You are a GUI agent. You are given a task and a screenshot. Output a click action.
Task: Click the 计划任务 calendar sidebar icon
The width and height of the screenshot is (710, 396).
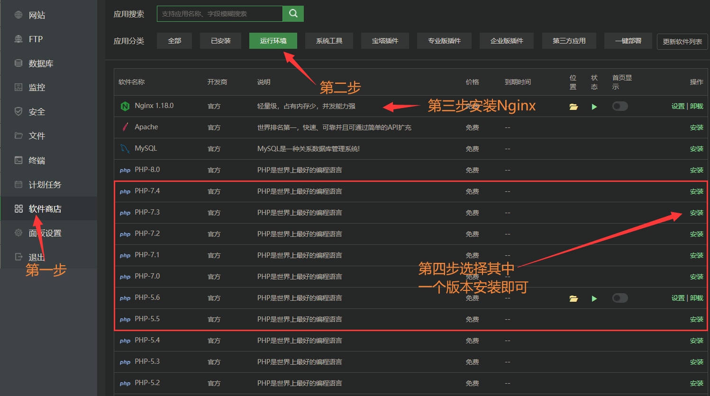point(18,184)
